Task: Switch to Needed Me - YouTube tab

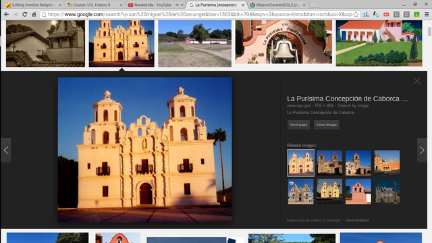Action: click(153, 5)
